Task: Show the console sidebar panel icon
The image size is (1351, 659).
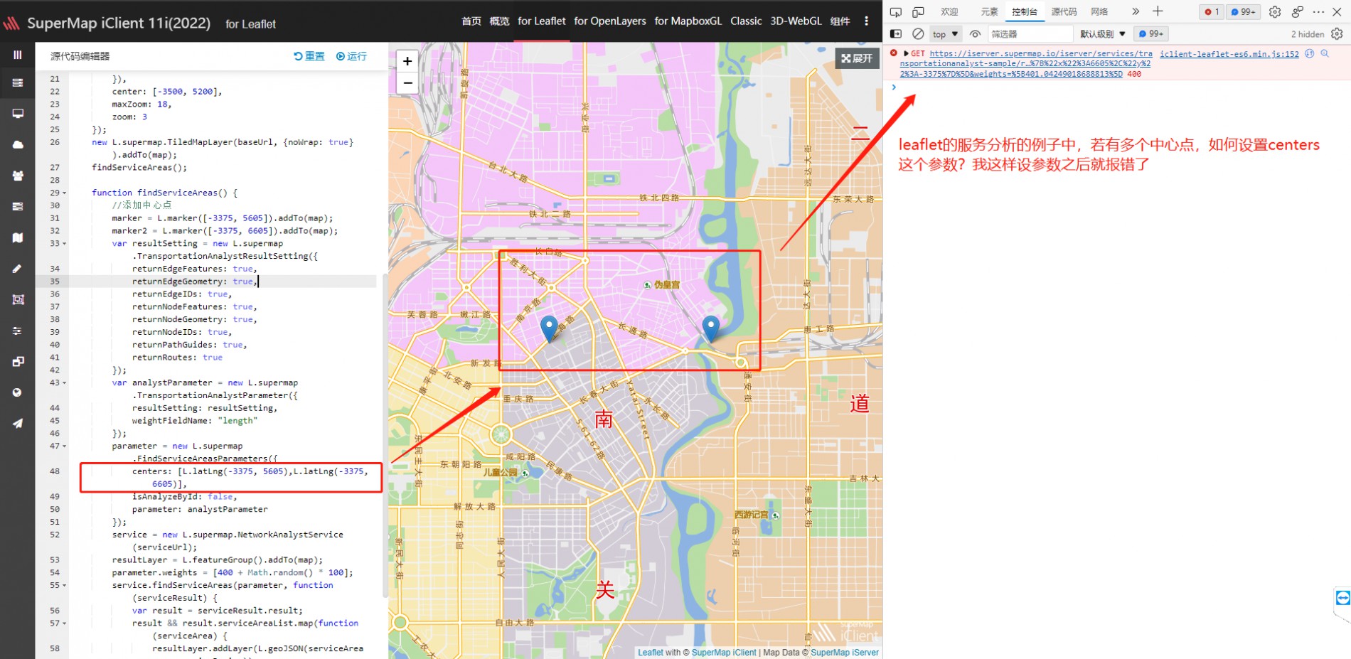Action: [896, 34]
